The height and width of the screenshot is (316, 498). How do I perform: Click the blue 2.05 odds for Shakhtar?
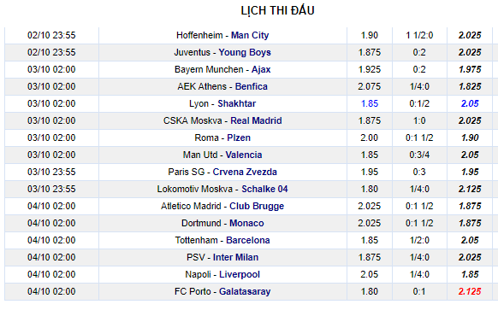[x=470, y=103]
